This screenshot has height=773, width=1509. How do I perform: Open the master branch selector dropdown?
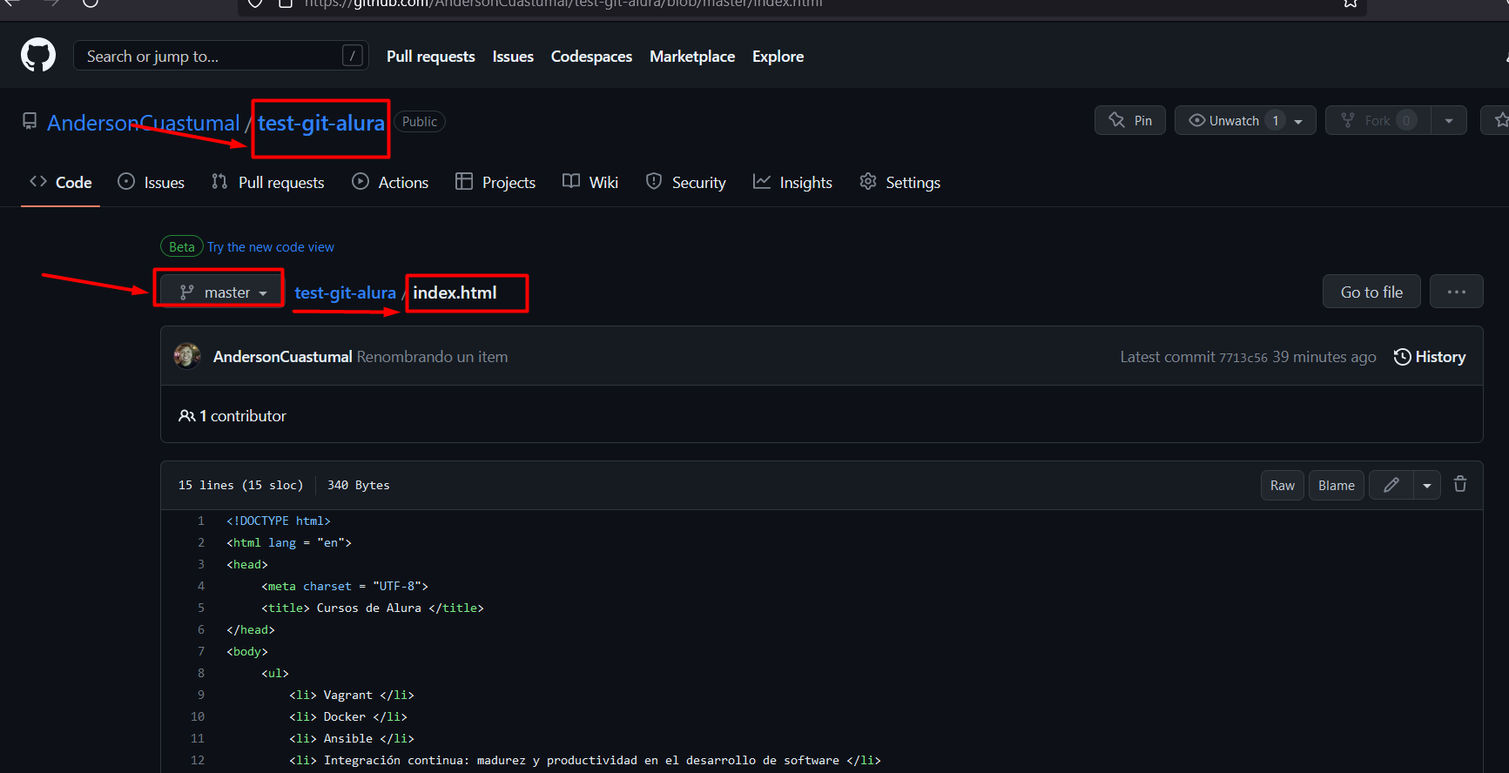tap(222, 292)
